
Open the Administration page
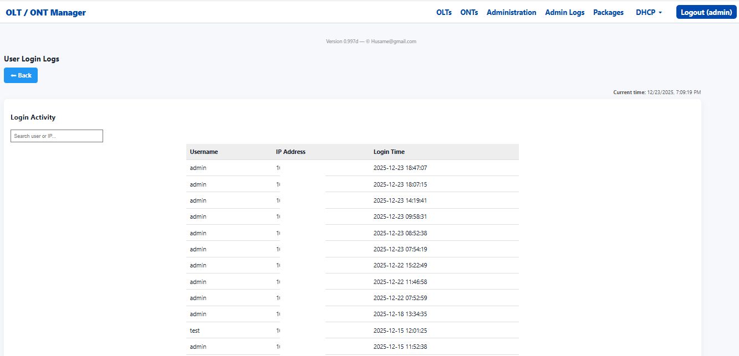511,12
